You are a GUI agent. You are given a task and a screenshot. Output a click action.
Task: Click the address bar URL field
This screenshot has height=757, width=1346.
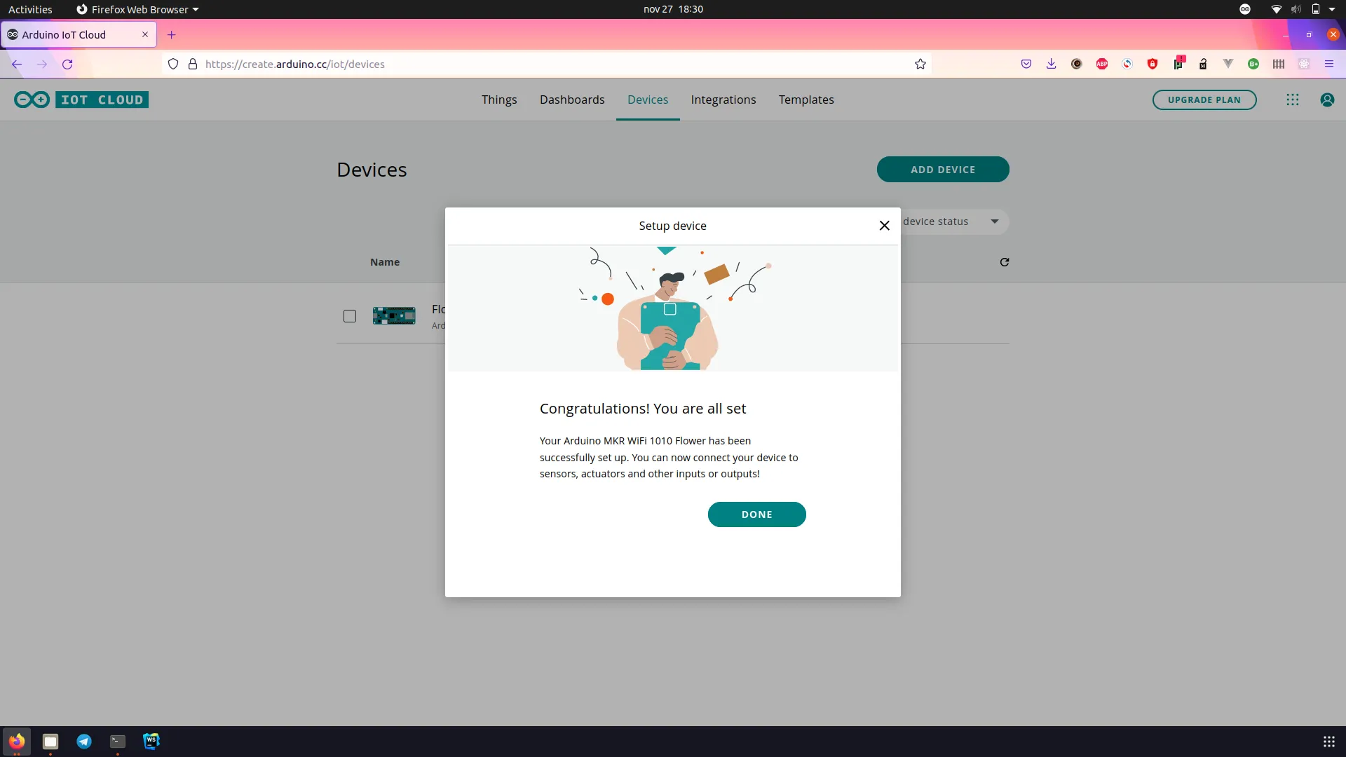tap(491, 64)
